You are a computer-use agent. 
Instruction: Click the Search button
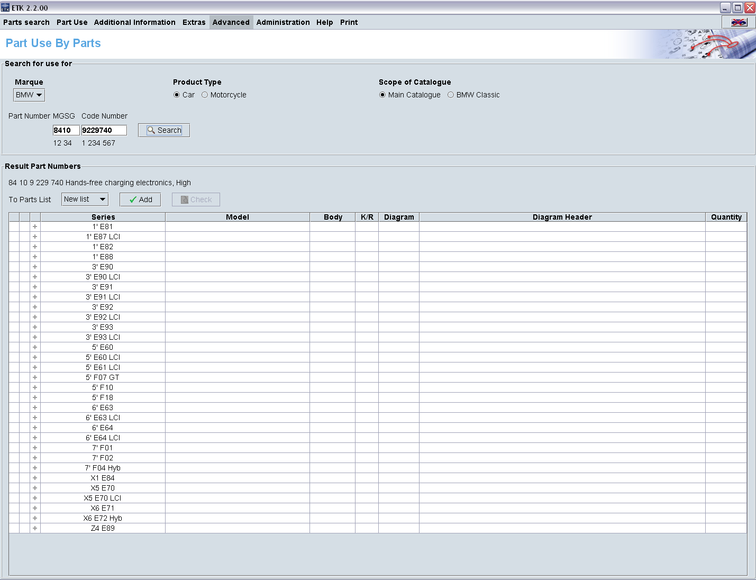tap(164, 130)
